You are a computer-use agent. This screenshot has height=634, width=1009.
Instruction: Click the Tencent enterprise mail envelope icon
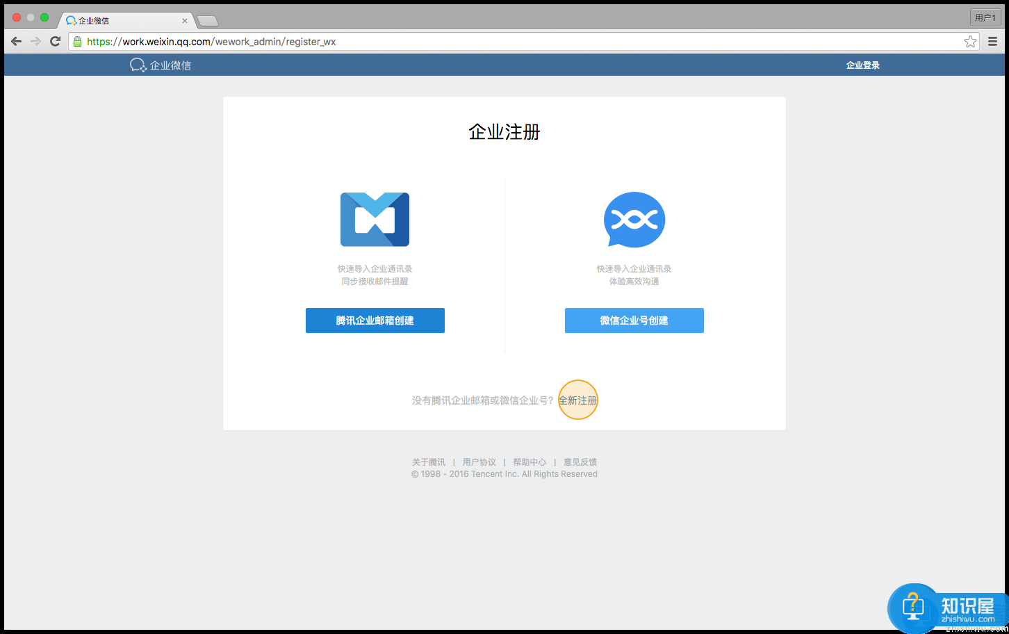click(x=375, y=220)
